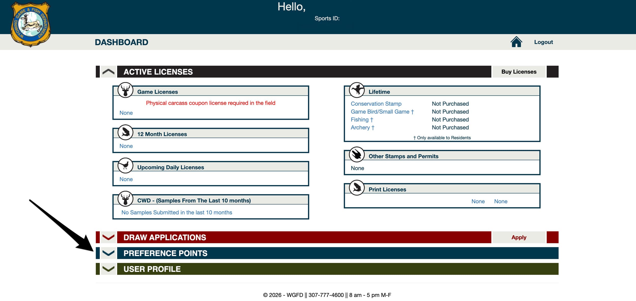636x301 pixels.
Task: Expand the User Profile section chevron
Action: pyautogui.click(x=108, y=269)
